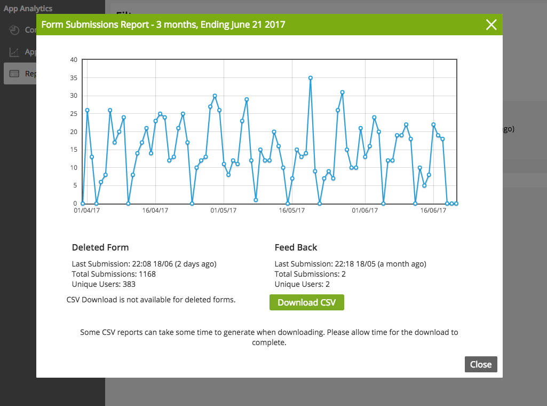
Task: Click the 40 label on the y-axis
Action: (x=74, y=60)
